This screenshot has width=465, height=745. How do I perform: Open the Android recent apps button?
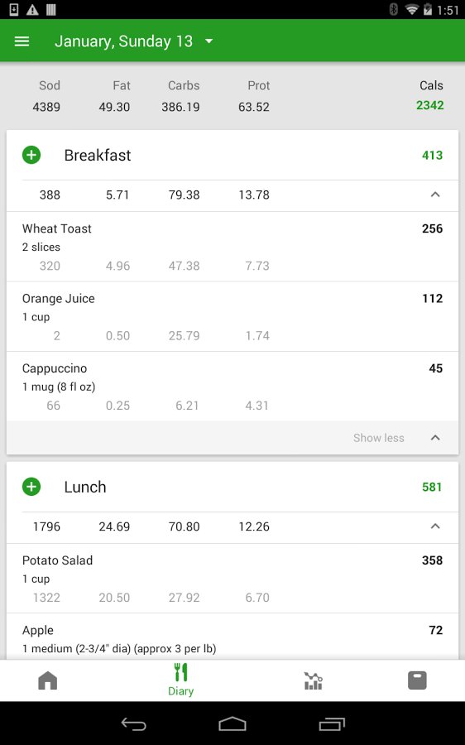coord(332,723)
